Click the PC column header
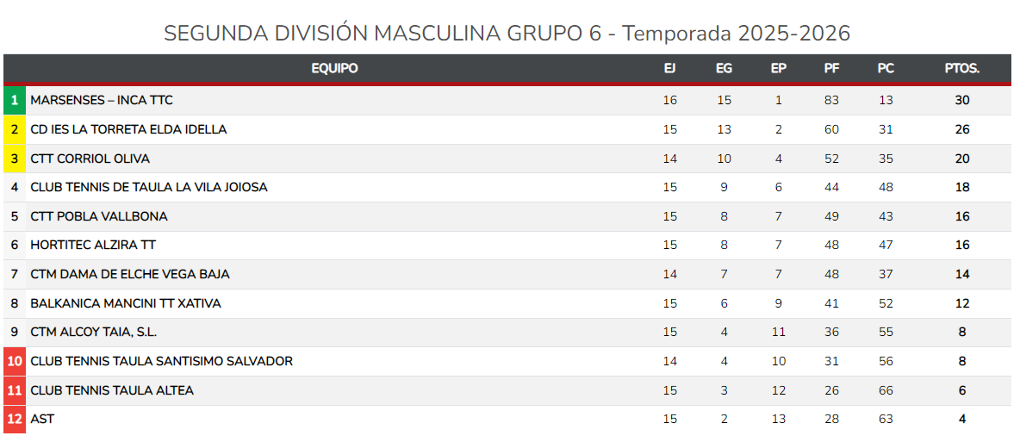 pyautogui.click(x=886, y=69)
